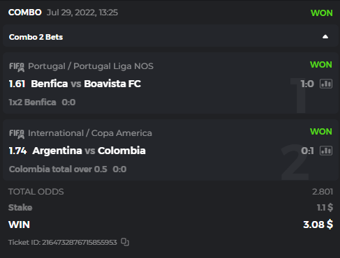Click FIFA icon beside Copa America
The height and width of the screenshot is (258, 340).
pos(17,134)
